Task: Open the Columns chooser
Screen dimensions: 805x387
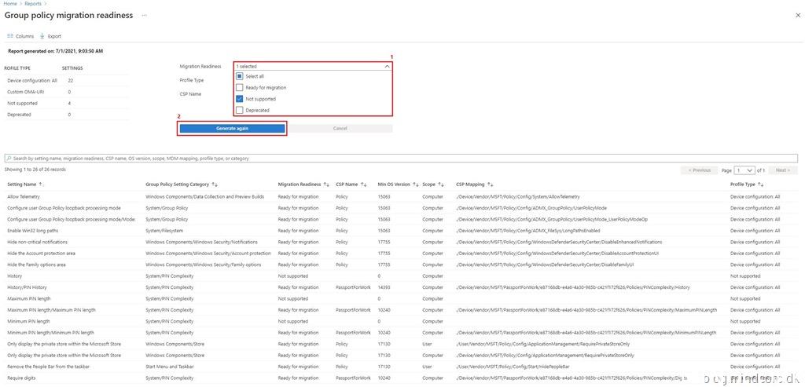Action: [20, 36]
